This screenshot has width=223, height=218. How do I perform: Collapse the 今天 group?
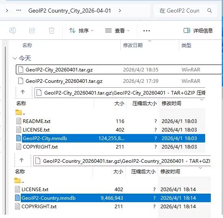click(x=15, y=58)
